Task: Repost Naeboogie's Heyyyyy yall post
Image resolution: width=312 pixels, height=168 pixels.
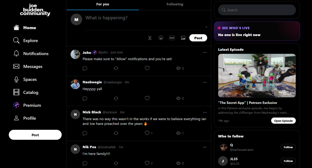Action: pos(116,98)
